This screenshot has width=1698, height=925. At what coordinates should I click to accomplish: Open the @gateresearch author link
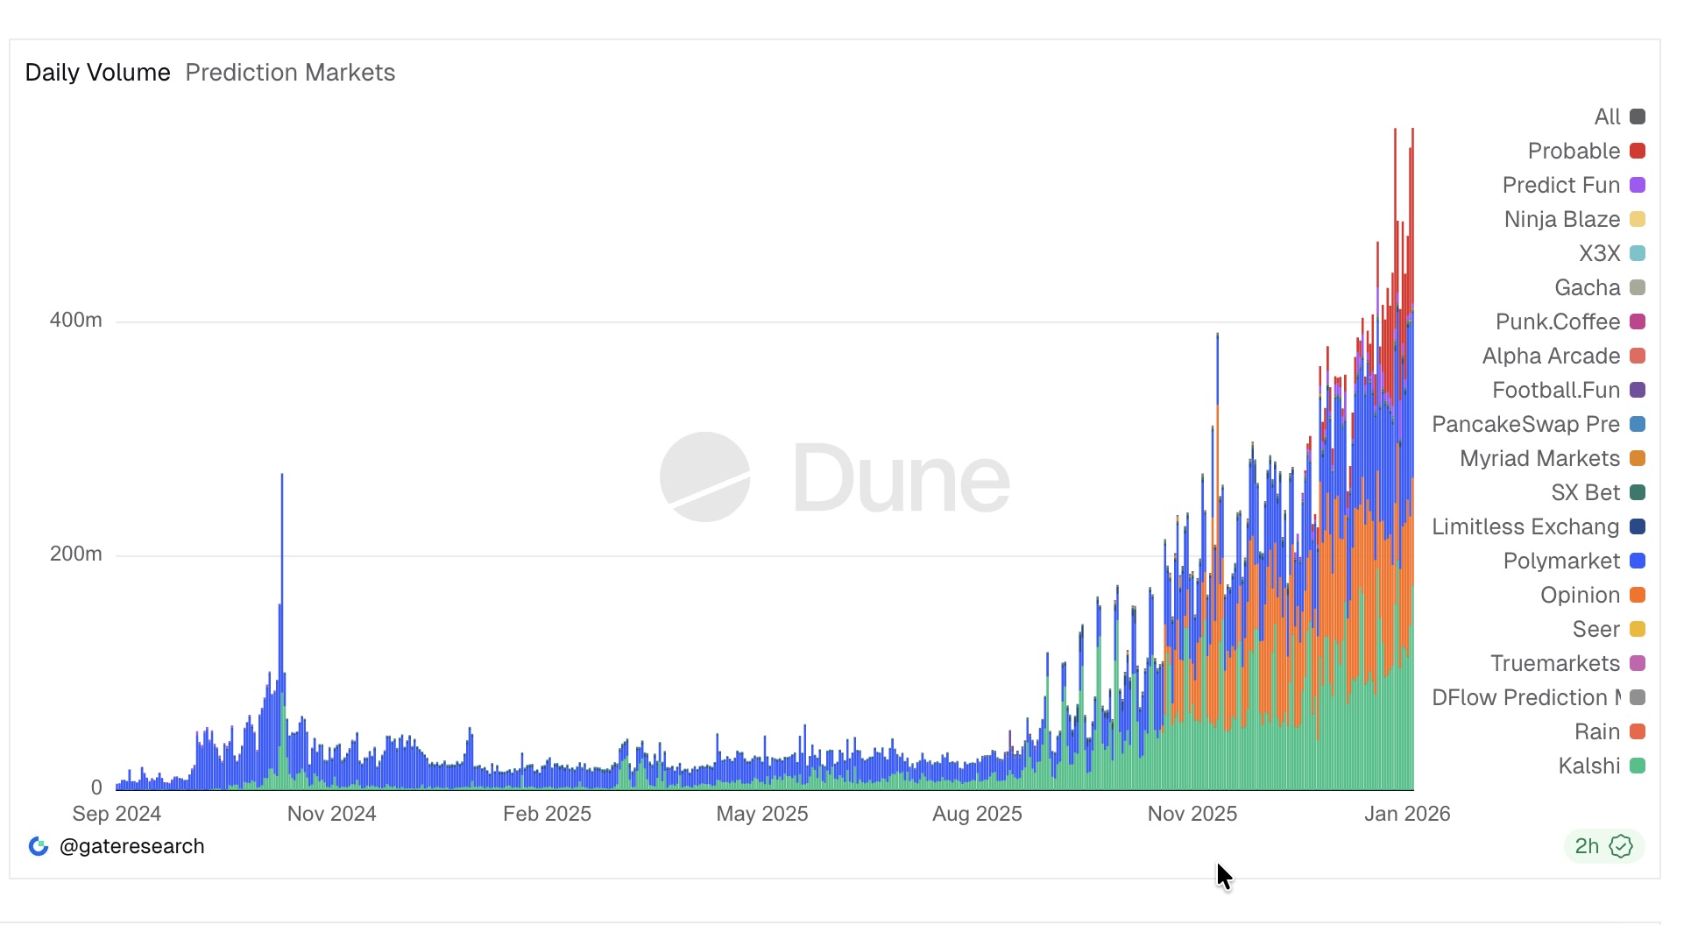click(131, 846)
